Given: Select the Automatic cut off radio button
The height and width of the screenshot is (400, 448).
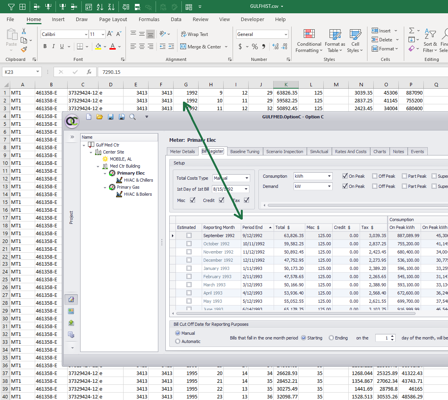Looking at the screenshot, I should (178, 341).
